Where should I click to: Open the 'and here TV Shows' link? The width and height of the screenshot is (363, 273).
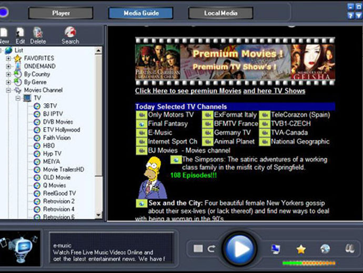[274, 91]
